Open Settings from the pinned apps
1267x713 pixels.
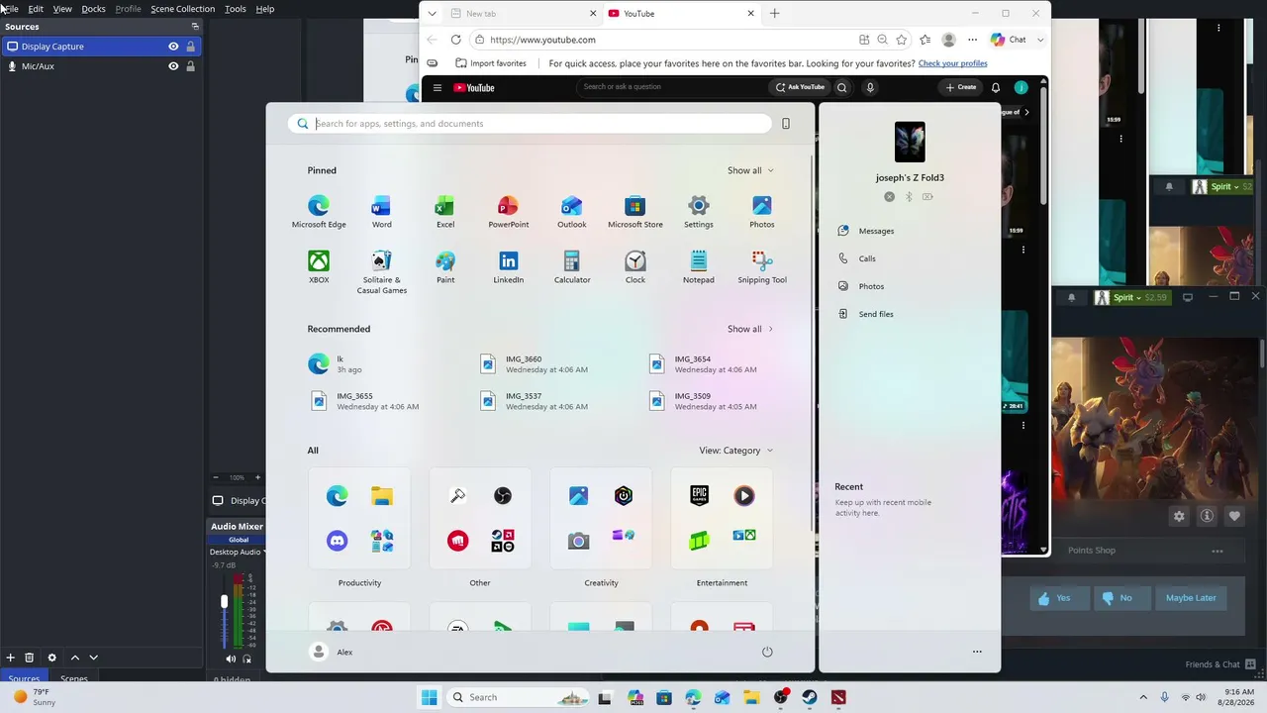pos(699,211)
